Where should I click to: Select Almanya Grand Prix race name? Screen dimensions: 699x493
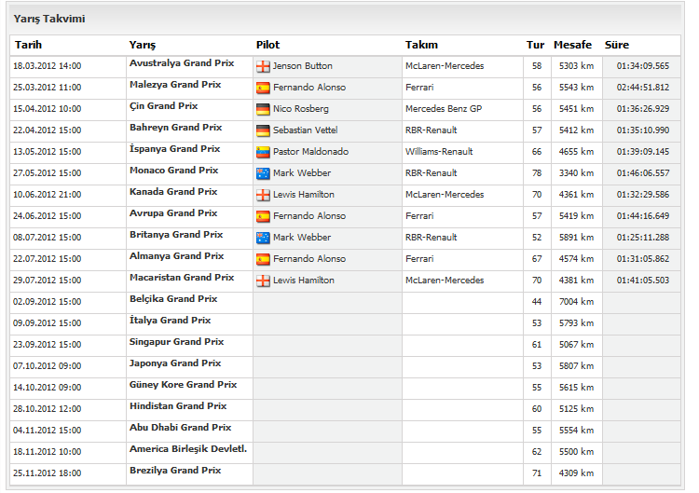176,256
